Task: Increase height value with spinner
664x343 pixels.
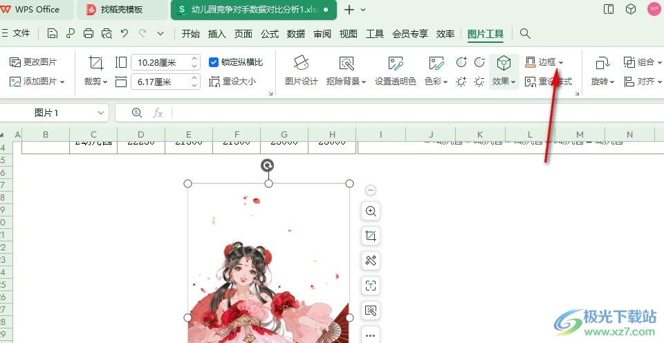Action: (x=194, y=59)
